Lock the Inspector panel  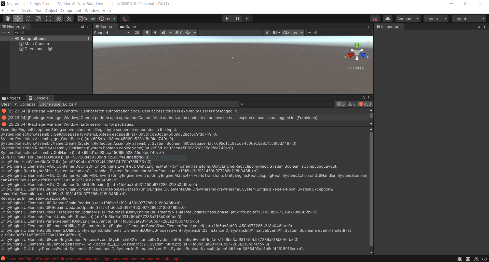pos(479,26)
